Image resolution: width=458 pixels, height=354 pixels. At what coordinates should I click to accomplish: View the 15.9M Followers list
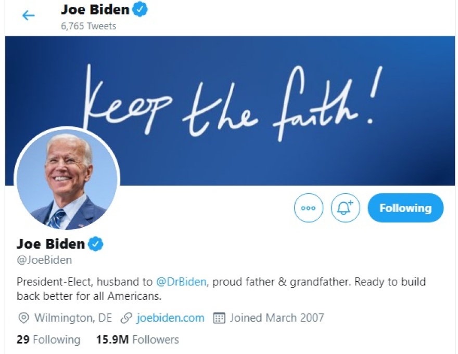pyautogui.click(x=137, y=340)
